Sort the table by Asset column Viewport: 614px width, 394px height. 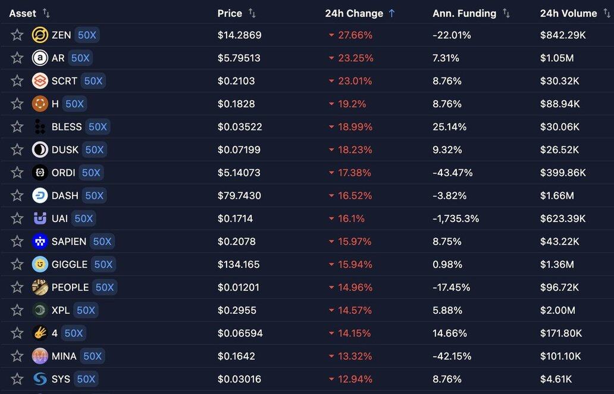coord(46,13)
